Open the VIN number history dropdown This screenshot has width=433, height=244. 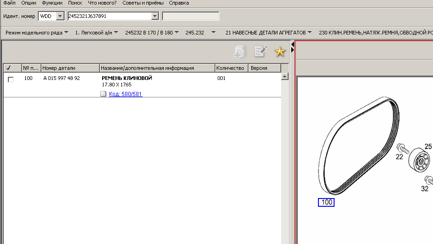coord(155,17)
